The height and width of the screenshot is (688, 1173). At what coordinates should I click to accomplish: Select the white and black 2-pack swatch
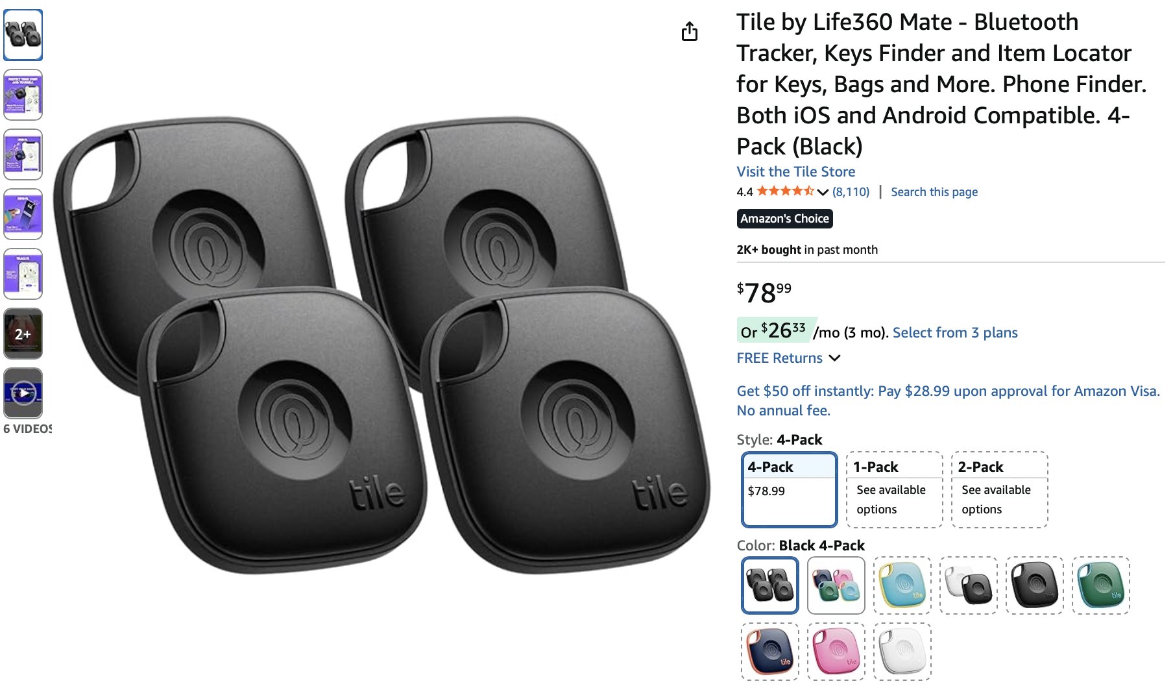click(969, 585)
